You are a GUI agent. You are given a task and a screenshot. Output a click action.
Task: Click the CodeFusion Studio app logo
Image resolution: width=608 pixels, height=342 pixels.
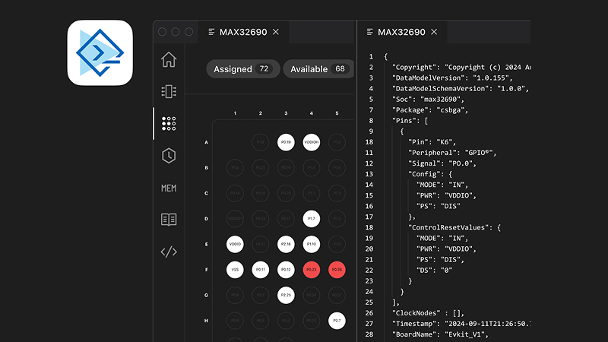[x=100, y=53]
